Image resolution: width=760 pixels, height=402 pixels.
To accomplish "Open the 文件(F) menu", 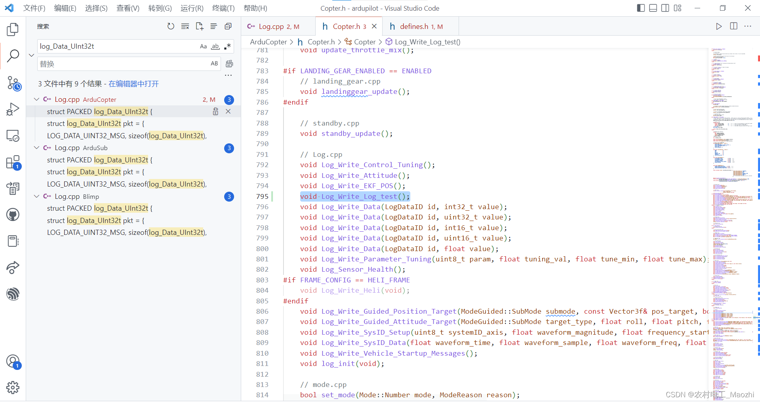I will click(x=34, y=8).
